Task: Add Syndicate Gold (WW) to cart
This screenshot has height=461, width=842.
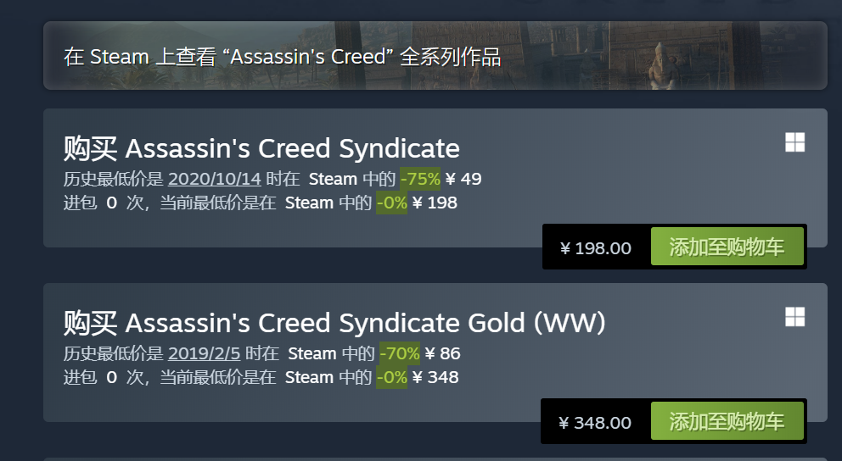Action: [727, 421]
